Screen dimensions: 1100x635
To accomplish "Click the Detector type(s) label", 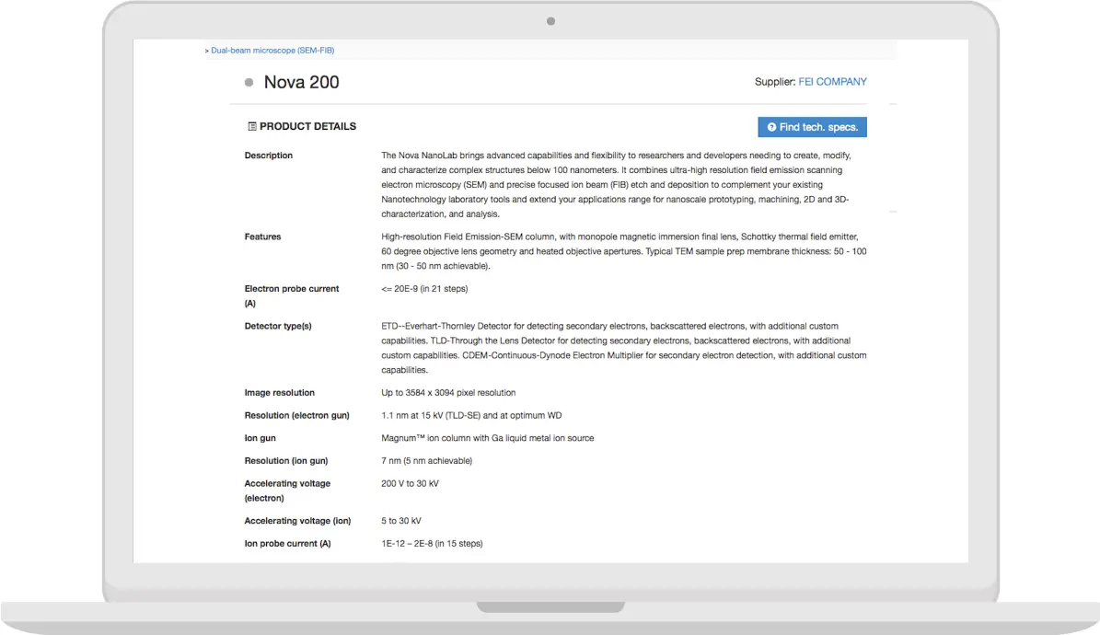I will coord(278,327).
